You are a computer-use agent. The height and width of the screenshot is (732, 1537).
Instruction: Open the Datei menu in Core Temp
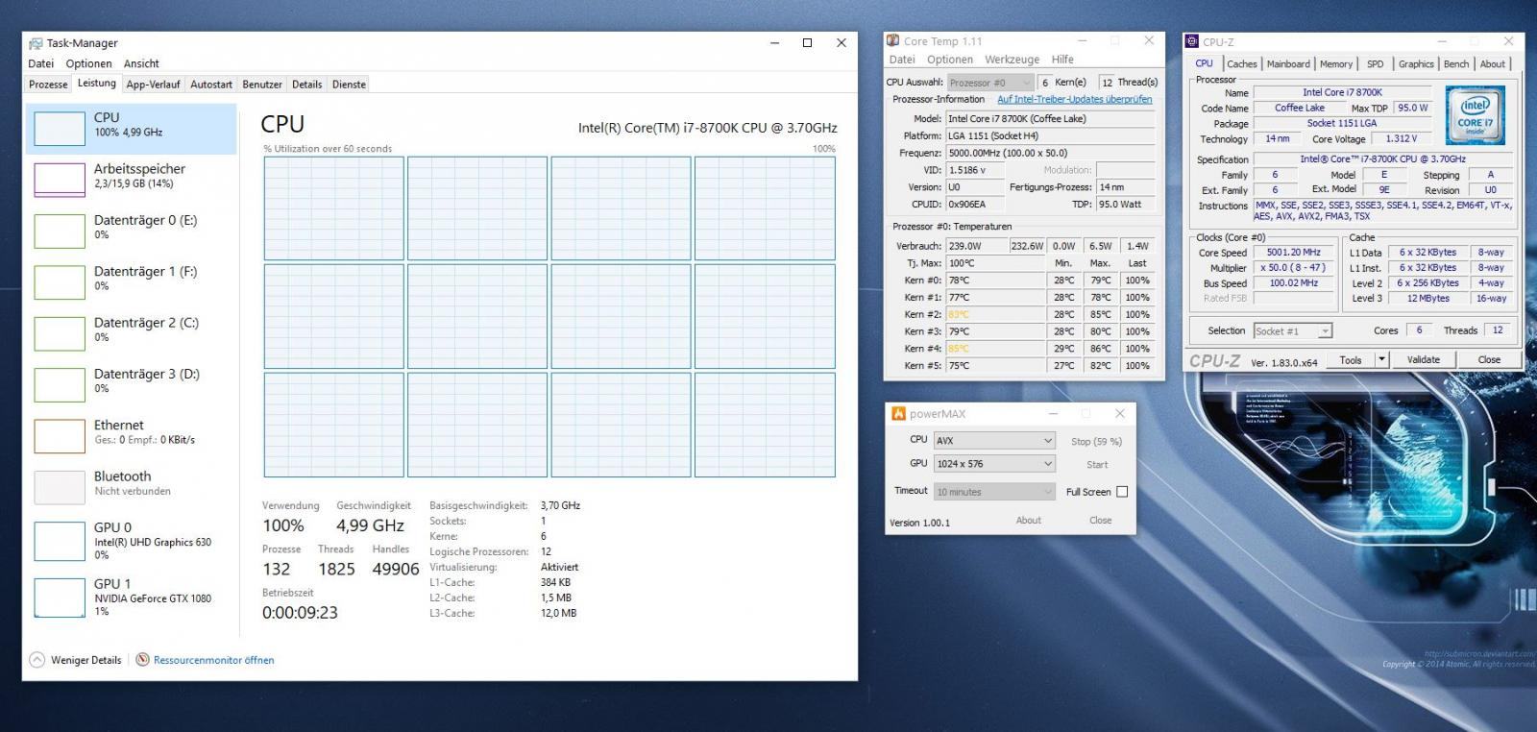click(902, 60)
